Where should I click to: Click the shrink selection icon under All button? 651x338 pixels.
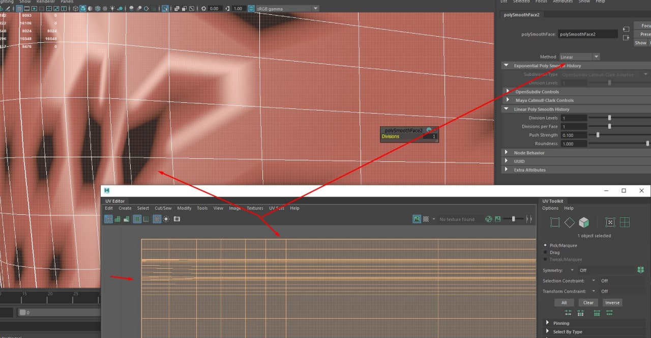point(568,313)
